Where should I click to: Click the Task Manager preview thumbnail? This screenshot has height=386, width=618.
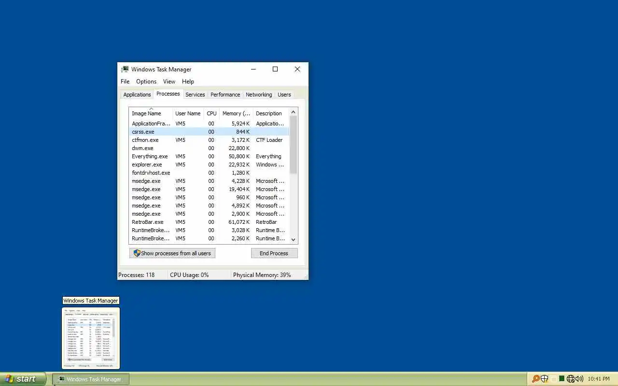91,338
